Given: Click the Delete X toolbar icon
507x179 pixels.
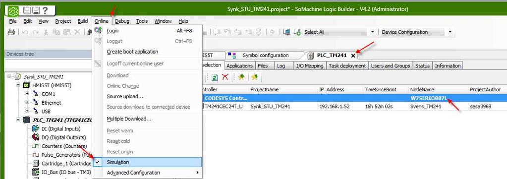Looking at the screenshot, I should tap(77, 32).
